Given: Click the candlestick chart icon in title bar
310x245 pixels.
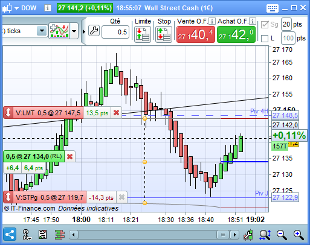Looking at the screenshot, I should coord(7,8).
